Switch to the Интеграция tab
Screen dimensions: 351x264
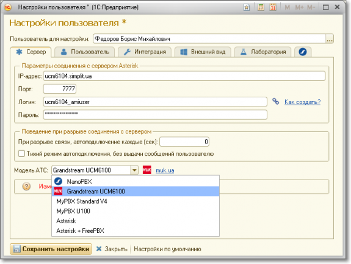(145, 52)
